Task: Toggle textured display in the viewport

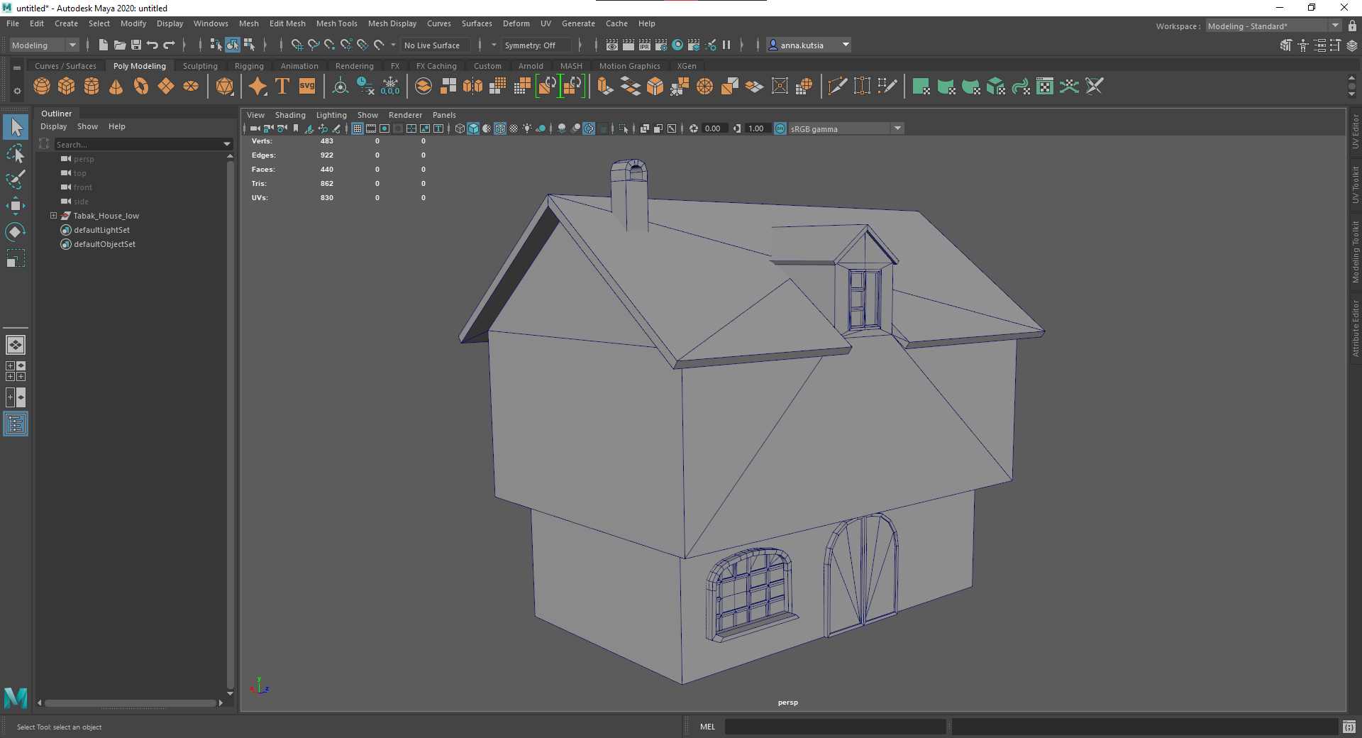Action: pos(514,128)
